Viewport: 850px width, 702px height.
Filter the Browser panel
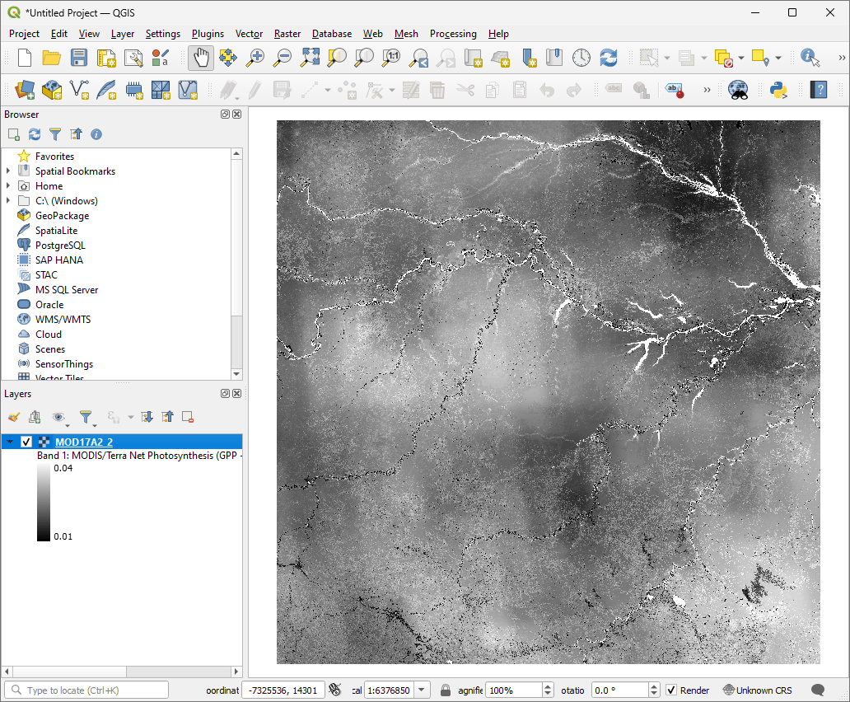55,134
